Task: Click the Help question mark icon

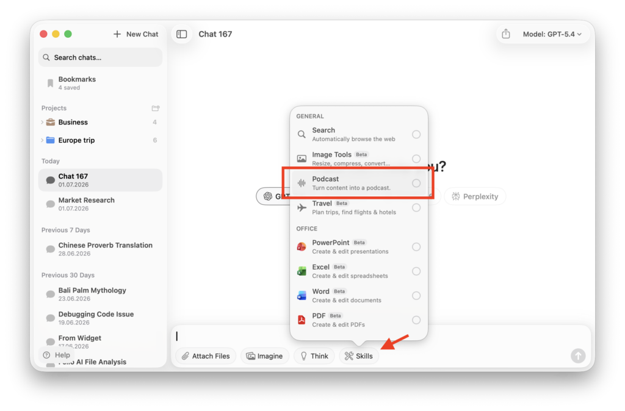Action: point(46,355)
